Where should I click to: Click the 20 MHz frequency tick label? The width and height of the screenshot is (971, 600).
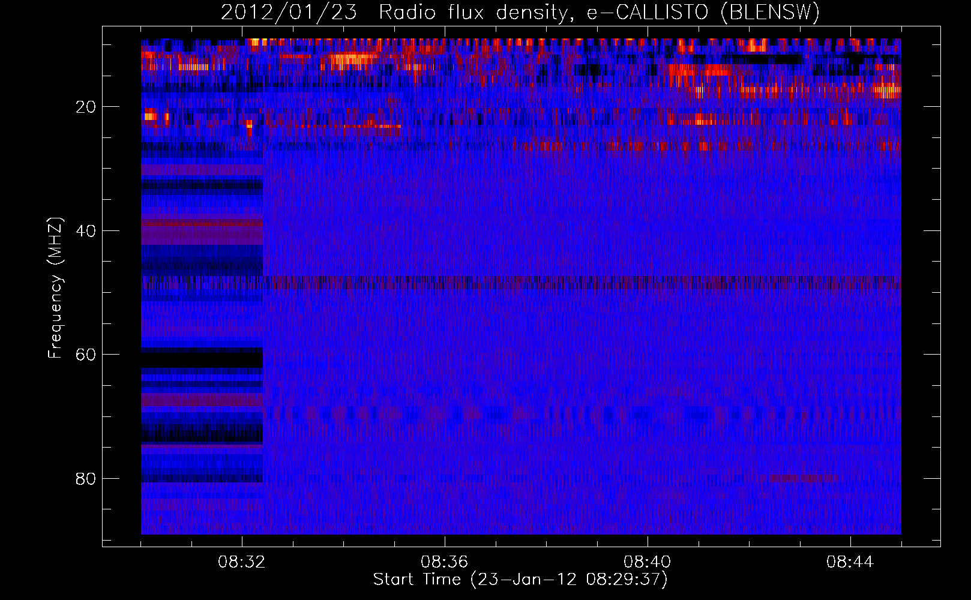pos(86,107)
